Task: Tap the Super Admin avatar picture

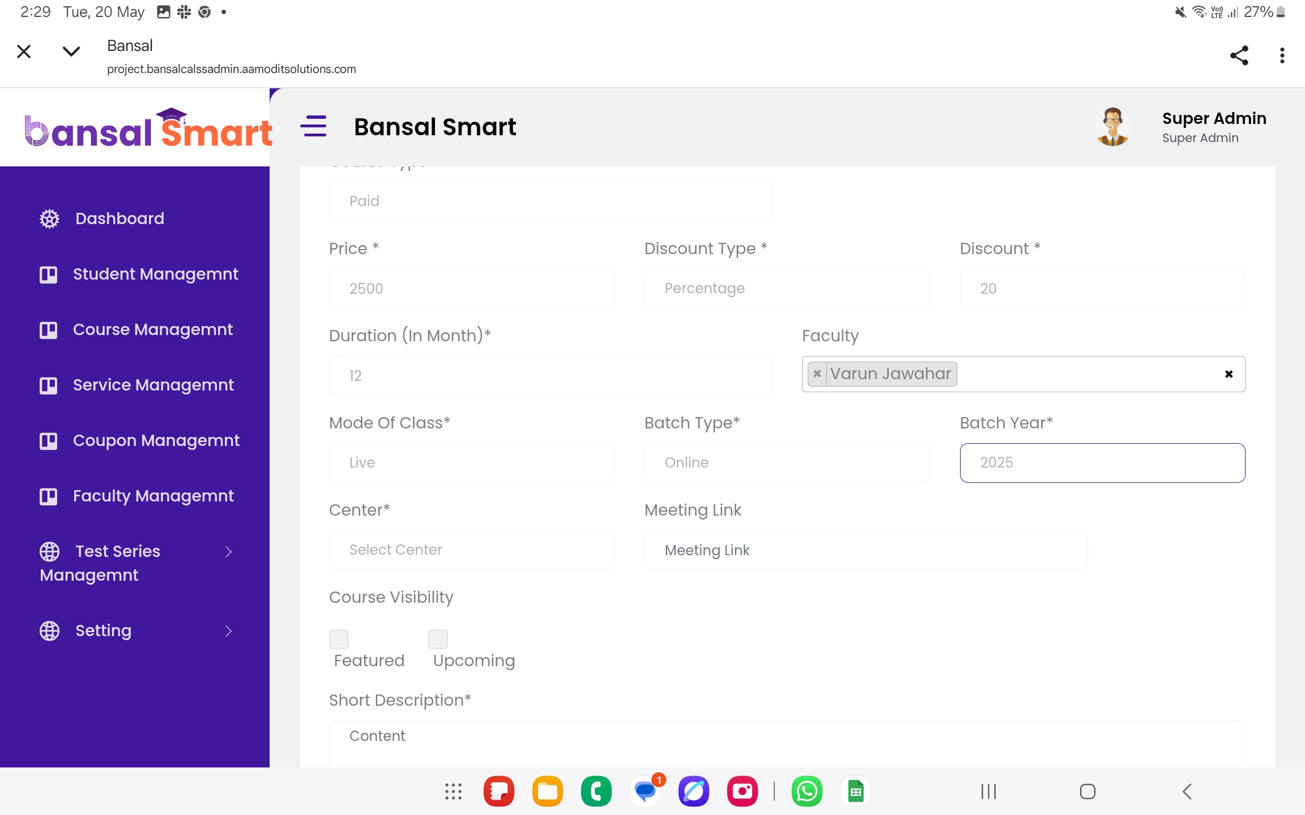Action: 1112,126
